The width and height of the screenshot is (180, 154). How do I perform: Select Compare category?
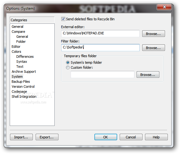18,32
